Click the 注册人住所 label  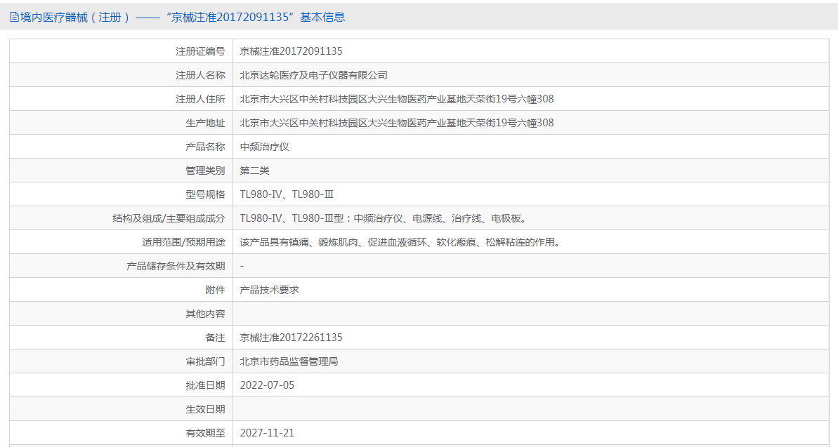tap(200, 99)
